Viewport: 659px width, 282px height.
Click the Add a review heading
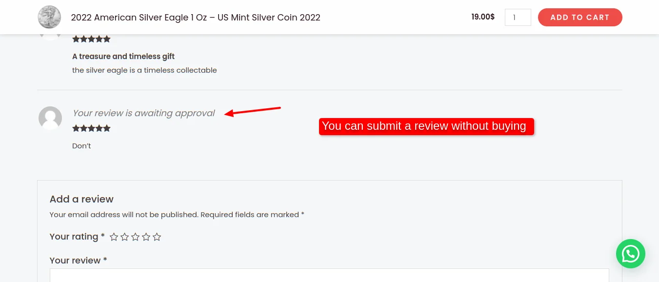(81, 199)
